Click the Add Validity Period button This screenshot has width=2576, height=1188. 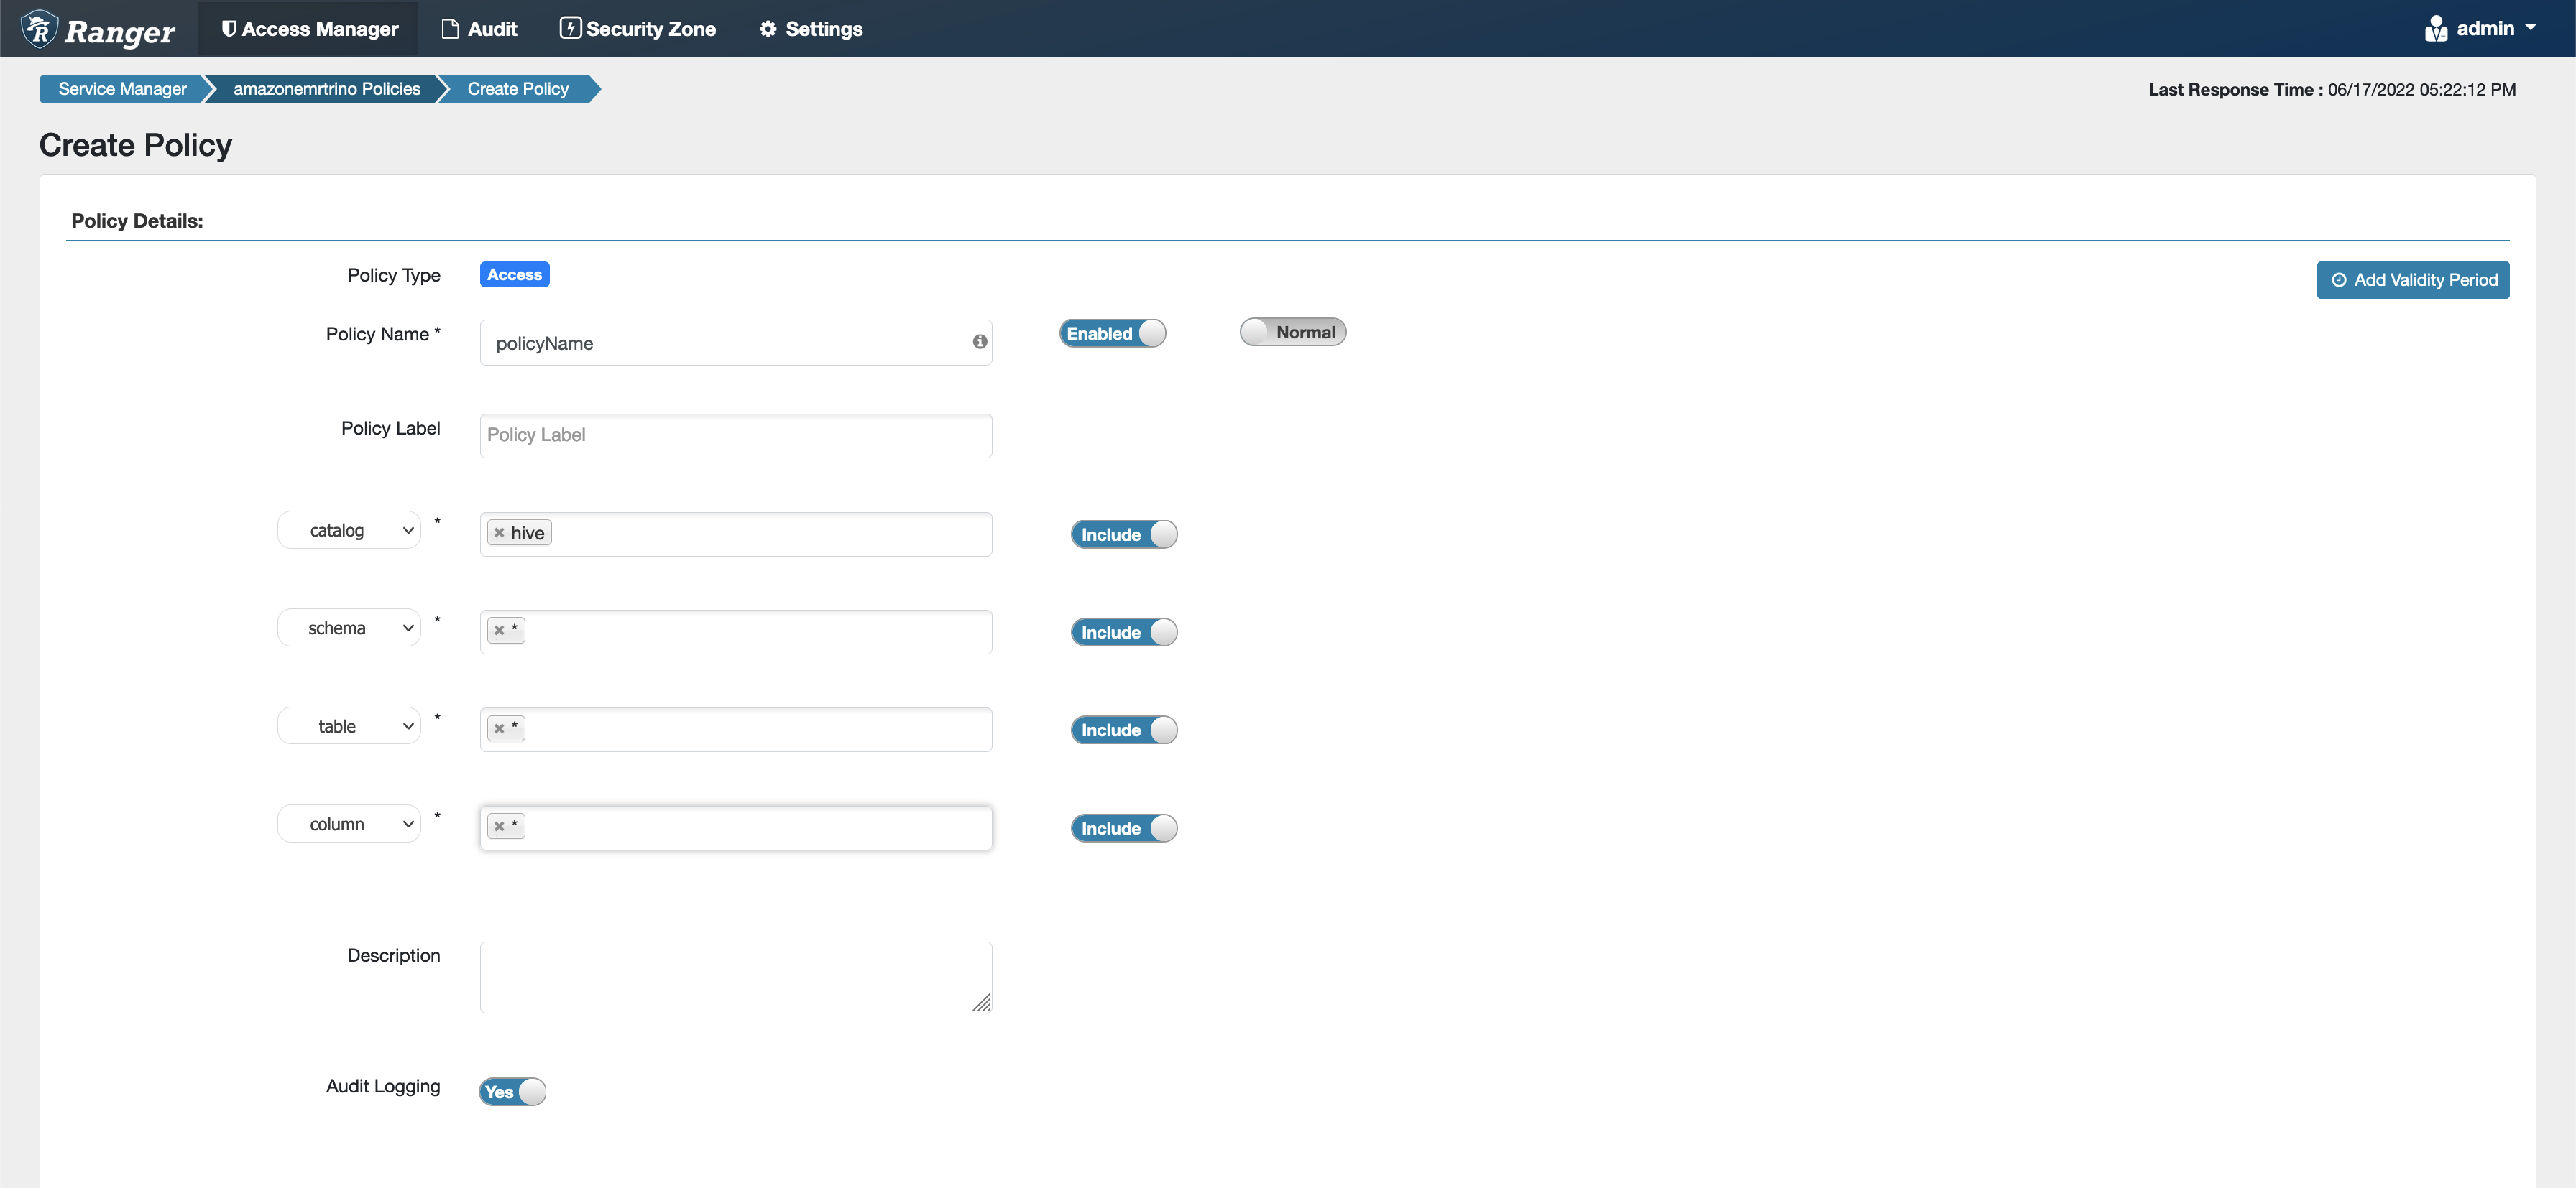pos(2411,279)
